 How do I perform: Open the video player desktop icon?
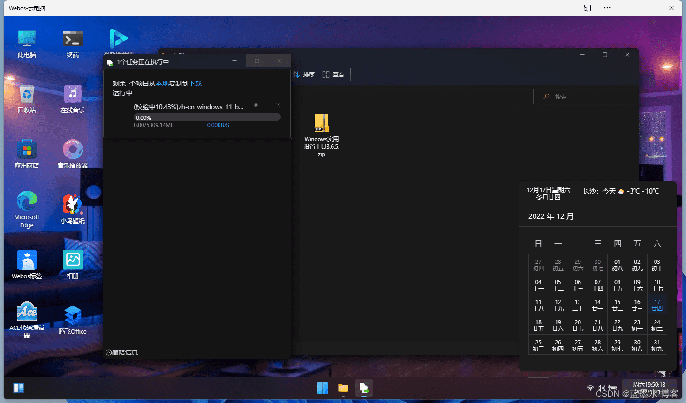pyautogui.click(x=118, y=41)
